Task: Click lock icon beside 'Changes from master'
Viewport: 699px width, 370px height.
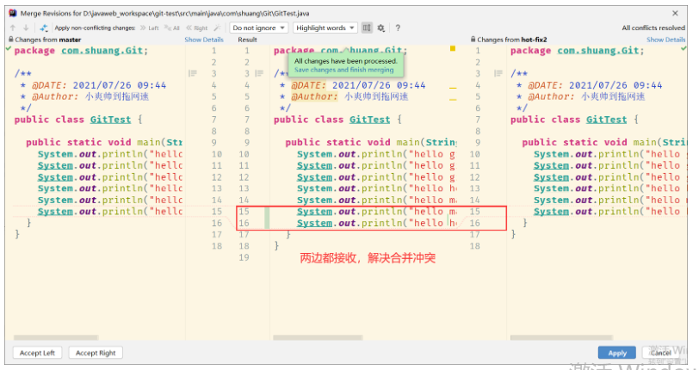Action: click(x=11, y=40)
